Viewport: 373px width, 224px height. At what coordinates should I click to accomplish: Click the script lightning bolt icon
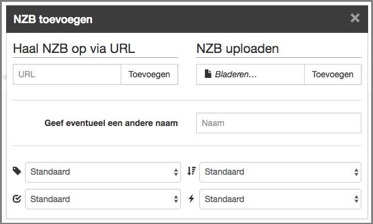click(x=191, y=198)
